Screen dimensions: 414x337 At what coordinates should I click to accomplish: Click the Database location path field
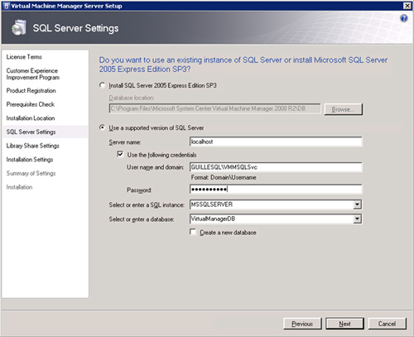click(x=215, y=108)
